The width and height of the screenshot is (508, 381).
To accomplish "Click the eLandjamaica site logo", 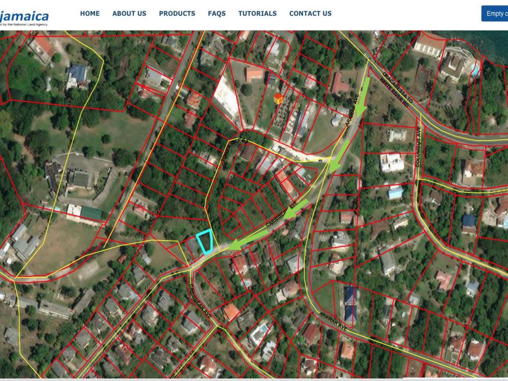I will click(x=24, y=18).
